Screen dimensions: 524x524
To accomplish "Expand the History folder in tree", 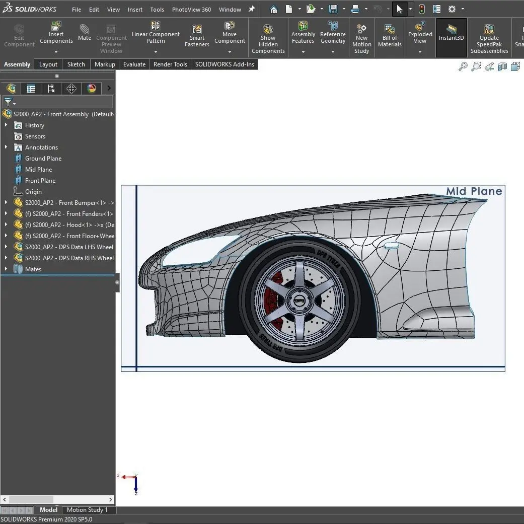I will click(x=6, y=125).
